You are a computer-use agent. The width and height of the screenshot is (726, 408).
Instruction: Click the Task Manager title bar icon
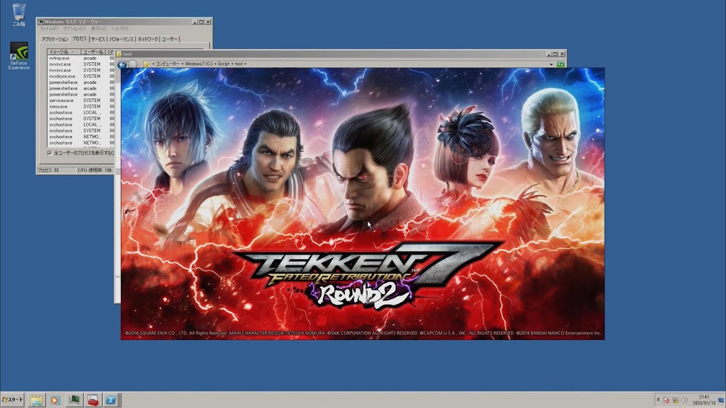click(41, 22)
